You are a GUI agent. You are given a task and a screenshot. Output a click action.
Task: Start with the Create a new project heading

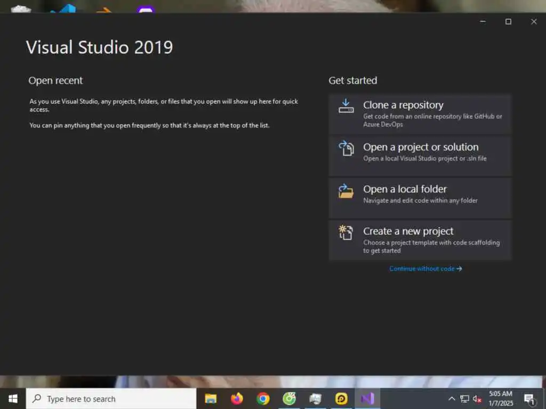408,231
